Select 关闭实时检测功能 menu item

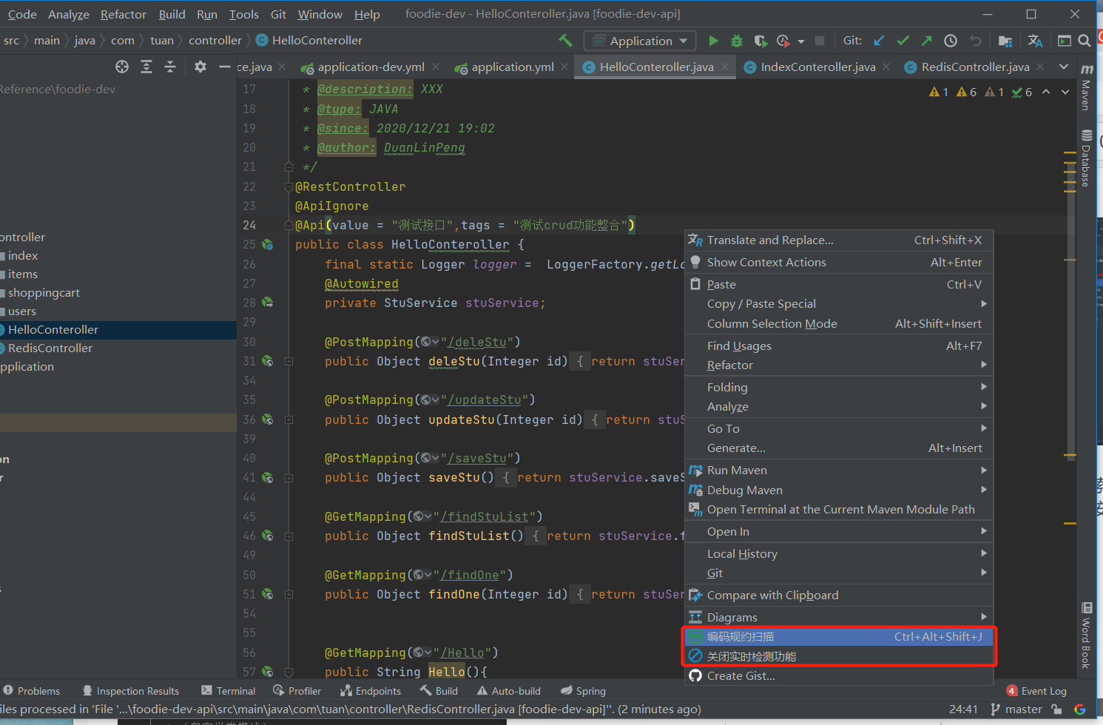pyautogui.click(x=839, y=657)
